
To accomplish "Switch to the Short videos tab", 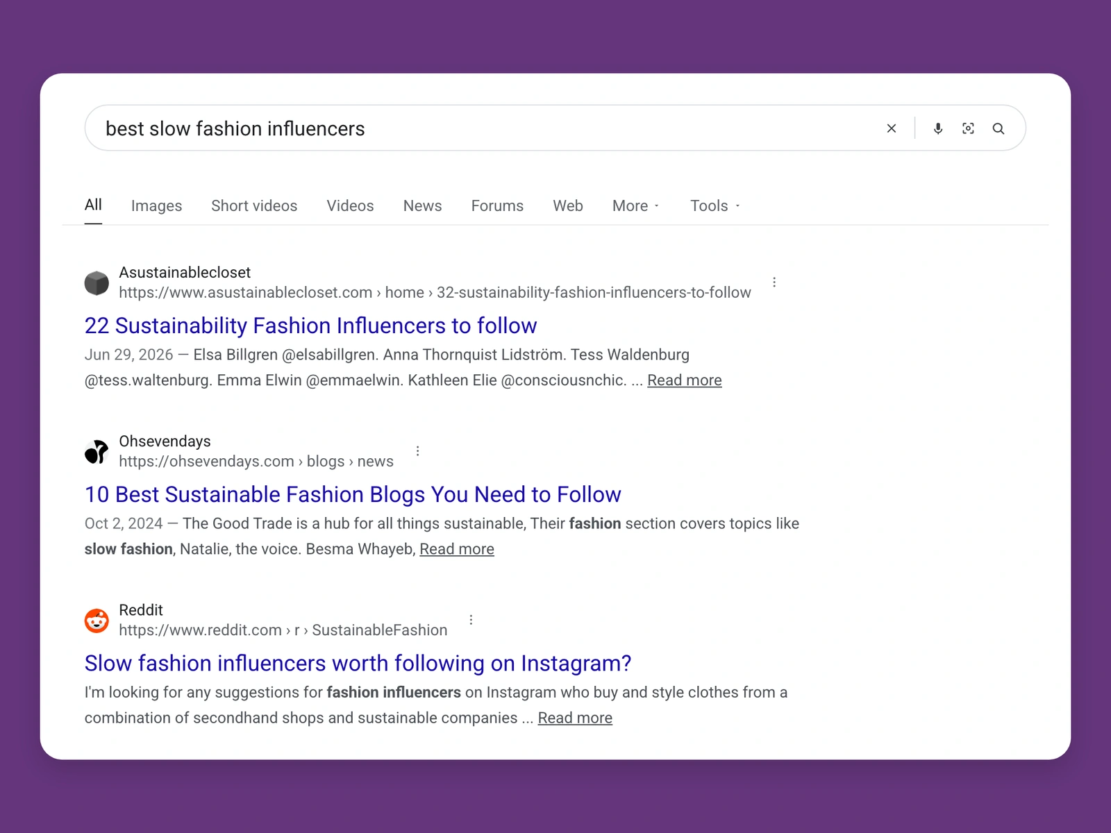I will point(254,205).
